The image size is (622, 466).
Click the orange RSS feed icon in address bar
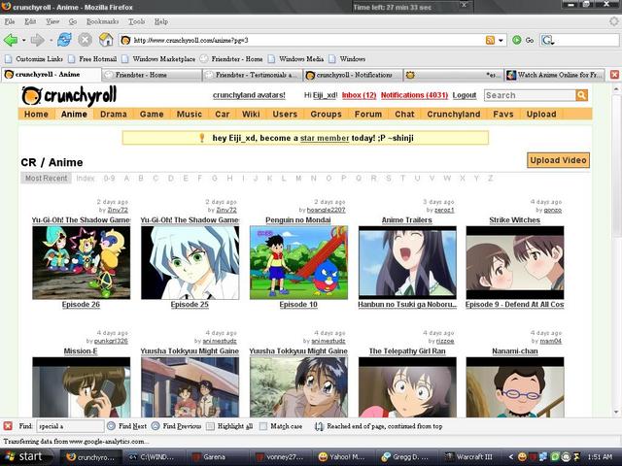point(490,40)
